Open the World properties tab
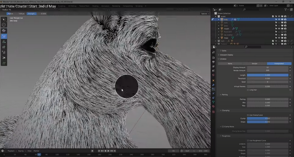Screen dimensions: 294x157 tap(214, 75)
